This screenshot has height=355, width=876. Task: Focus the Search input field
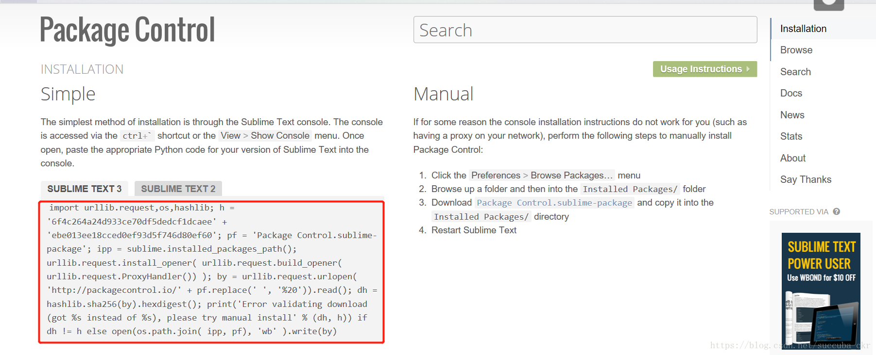tap(585, 30)
